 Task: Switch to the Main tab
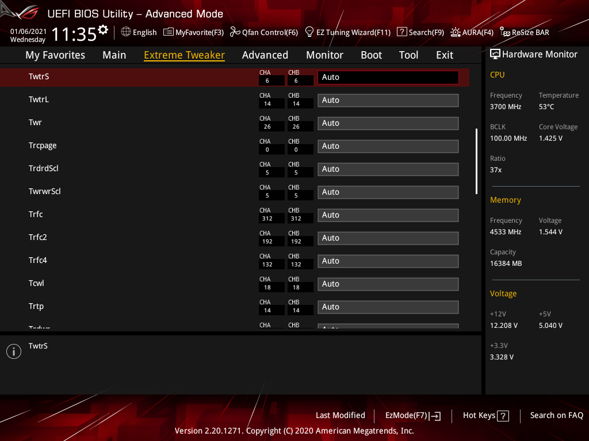114,55
